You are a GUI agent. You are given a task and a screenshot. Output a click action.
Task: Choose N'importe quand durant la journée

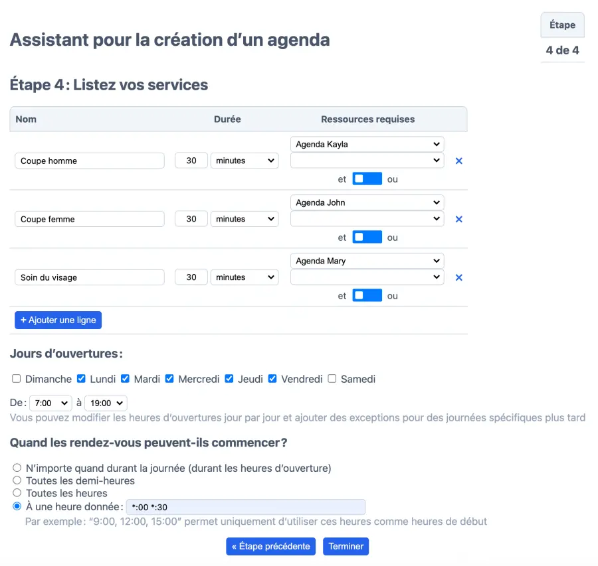(17, 468)
